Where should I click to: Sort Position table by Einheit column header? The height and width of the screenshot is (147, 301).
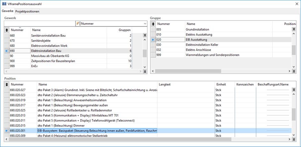pos(225,84)
